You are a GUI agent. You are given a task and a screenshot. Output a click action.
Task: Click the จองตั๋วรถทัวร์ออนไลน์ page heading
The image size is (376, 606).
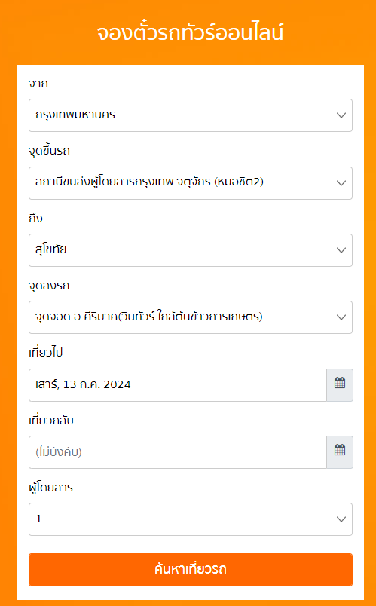coord(190,33)
